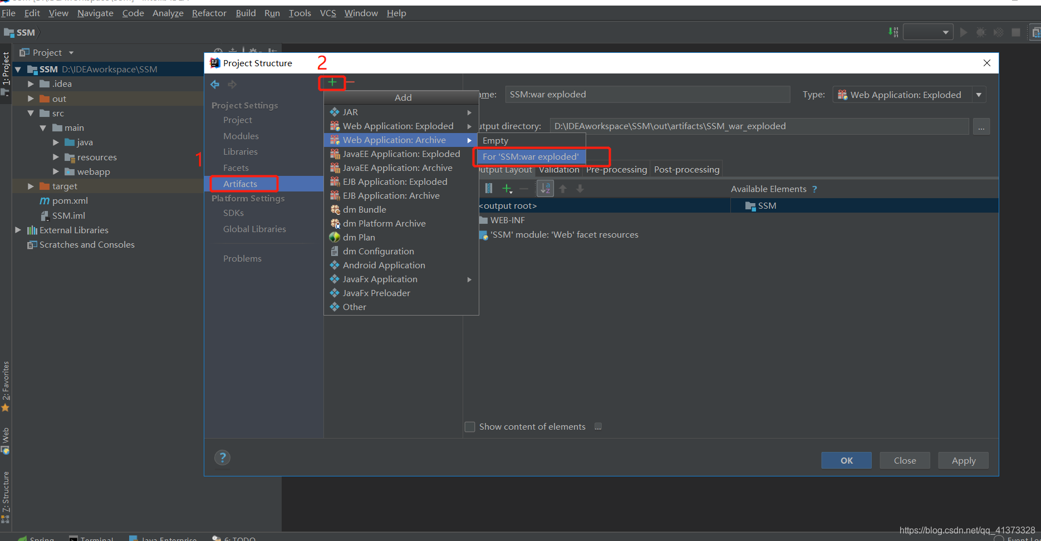Click the Stop square icon in the main toolbar
The height and width of the screenshot is (541, 1041).
(1016, 32)
